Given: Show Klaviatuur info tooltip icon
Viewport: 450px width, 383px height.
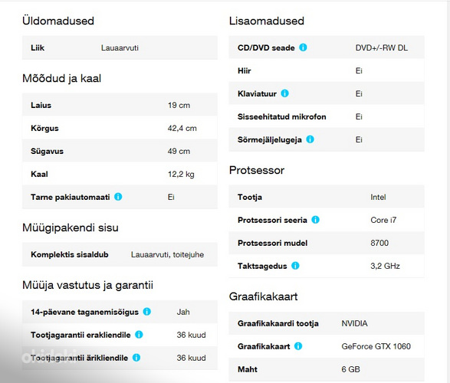Looking at the screenshot, I should point(284,93).
